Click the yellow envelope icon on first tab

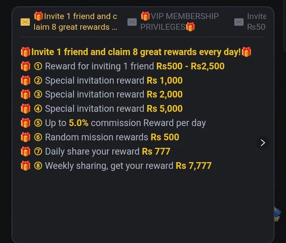(x=25, y=22)
